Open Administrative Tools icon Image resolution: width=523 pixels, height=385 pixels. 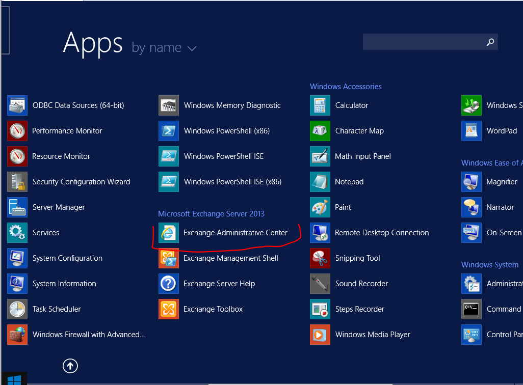click(472, 284)
